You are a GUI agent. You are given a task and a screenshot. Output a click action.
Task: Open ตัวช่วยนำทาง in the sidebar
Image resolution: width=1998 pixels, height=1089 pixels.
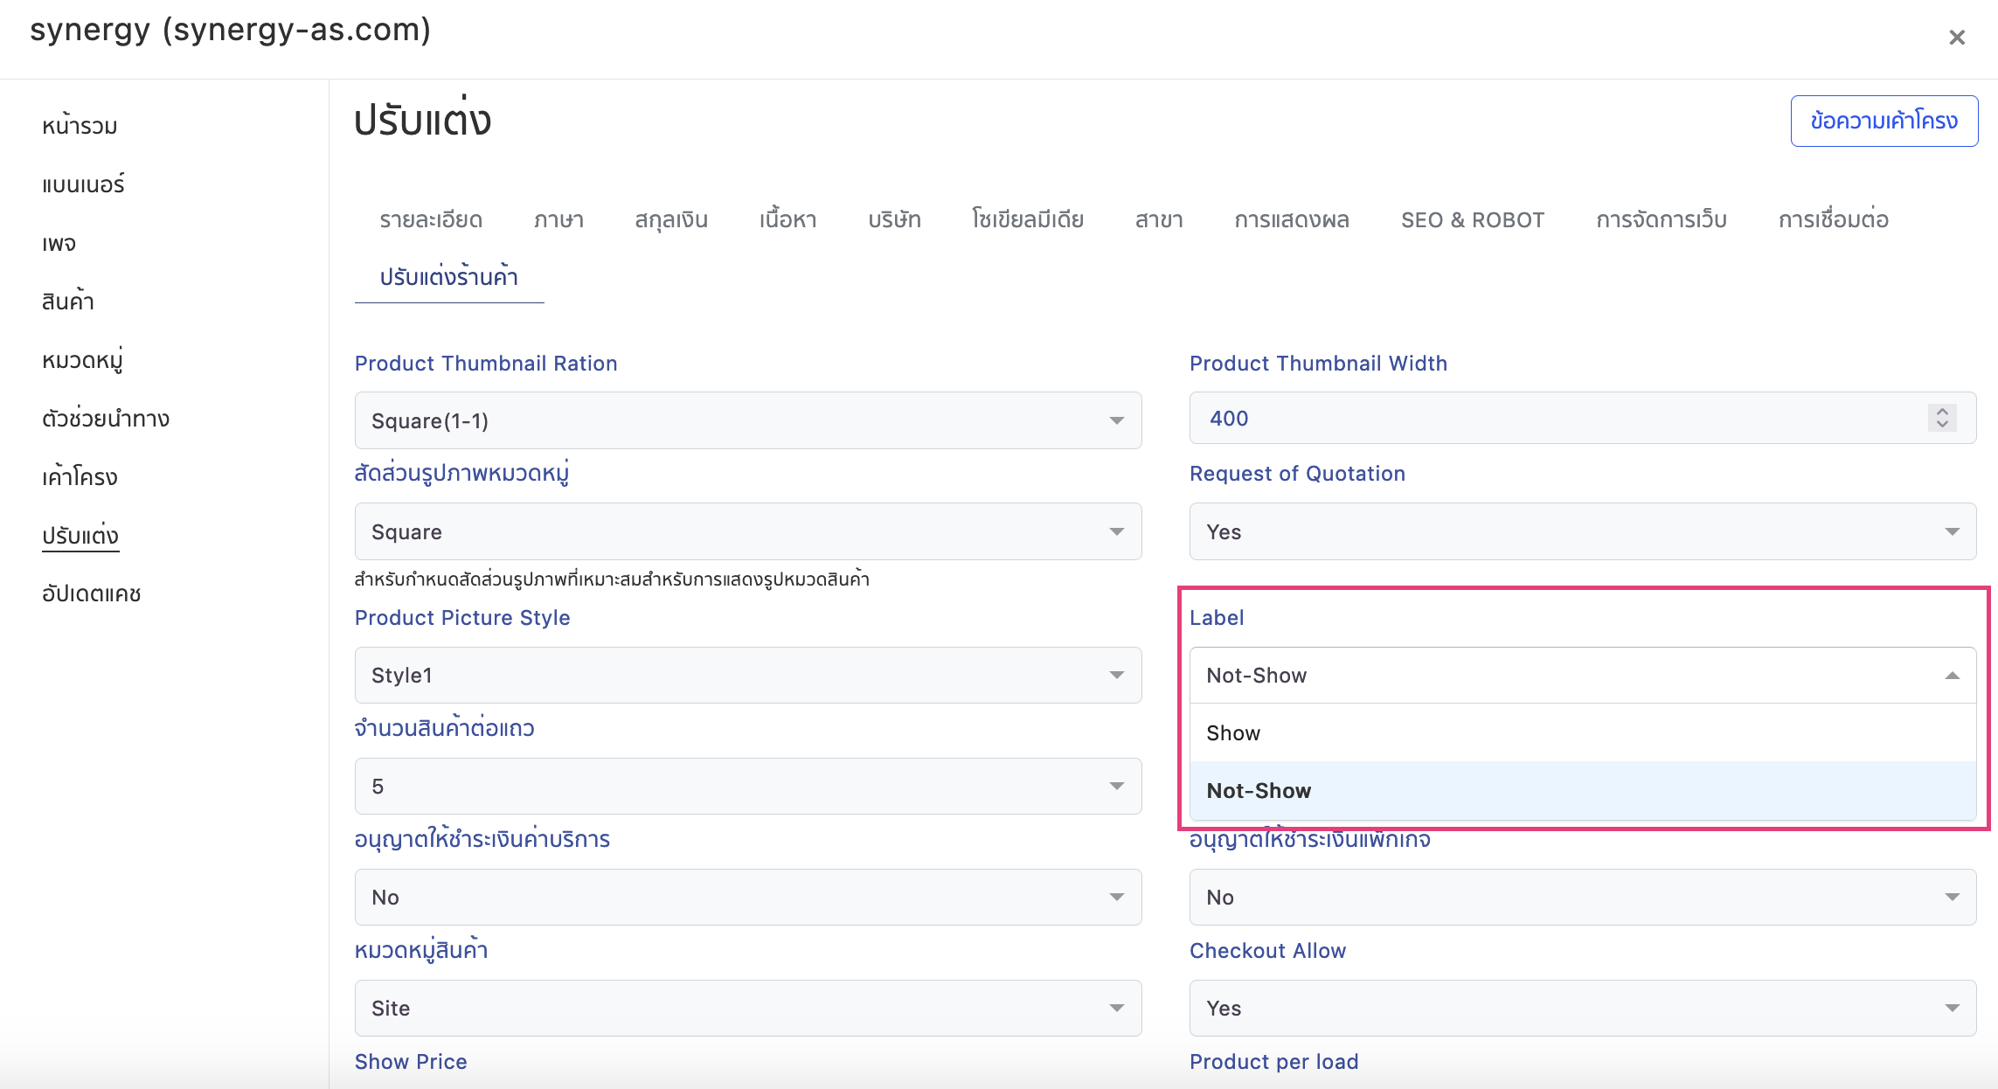click(x=106, y=419)
